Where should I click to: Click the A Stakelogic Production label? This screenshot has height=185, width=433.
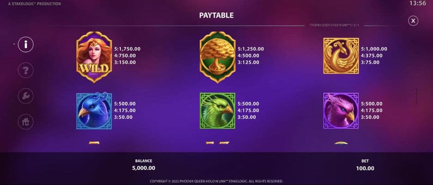[35, 4]
